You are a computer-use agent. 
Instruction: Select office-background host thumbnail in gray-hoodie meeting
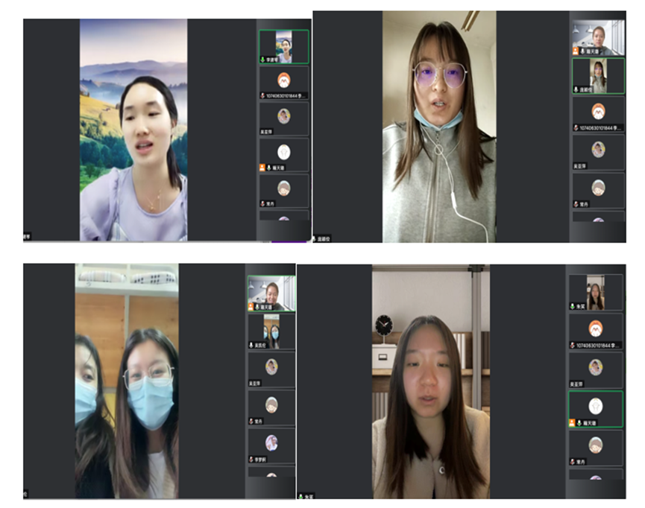pyautogui.click(x=598, y=35)
